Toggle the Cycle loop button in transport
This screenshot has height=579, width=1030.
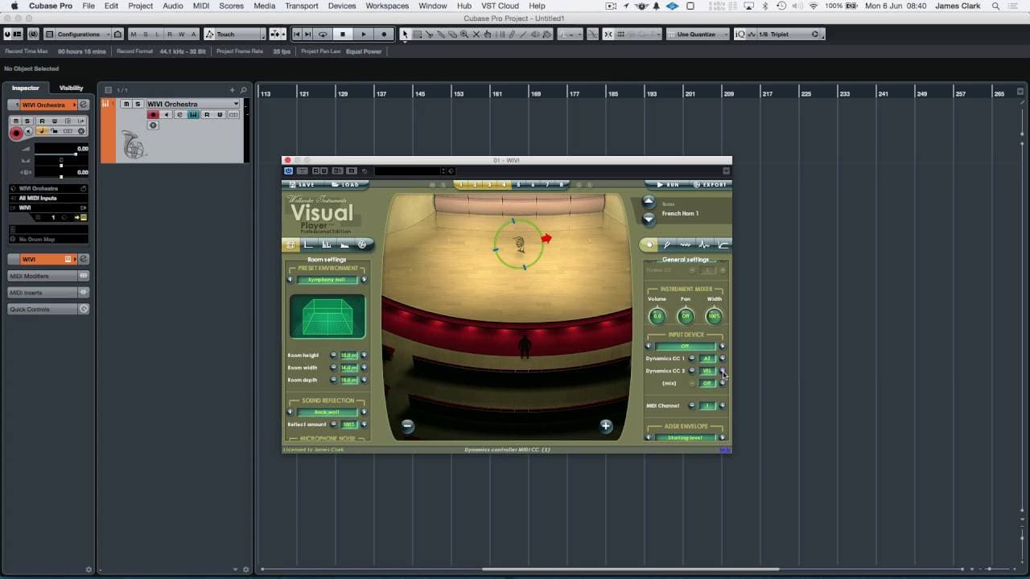[323, 35]
